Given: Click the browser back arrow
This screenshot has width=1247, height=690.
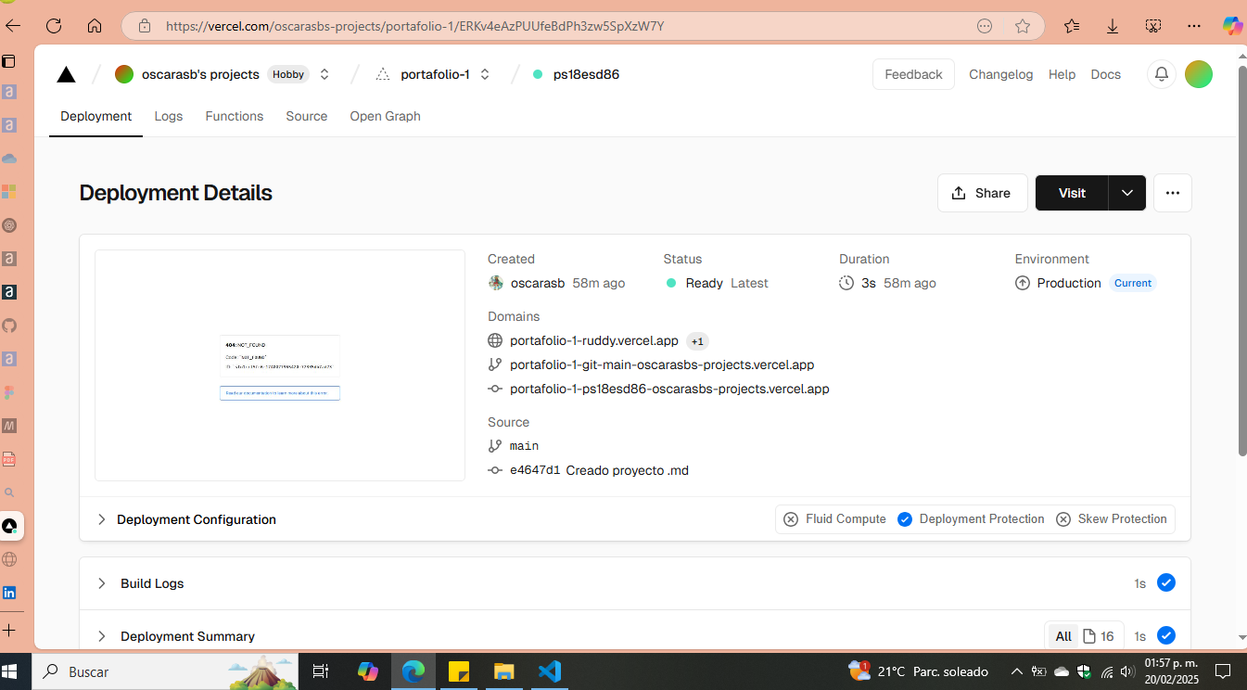Looking at the screenshot, I should click(12, 26).
